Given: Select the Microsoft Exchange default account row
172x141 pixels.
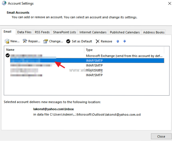Looking at the screenshot, I should pos(85,56).
